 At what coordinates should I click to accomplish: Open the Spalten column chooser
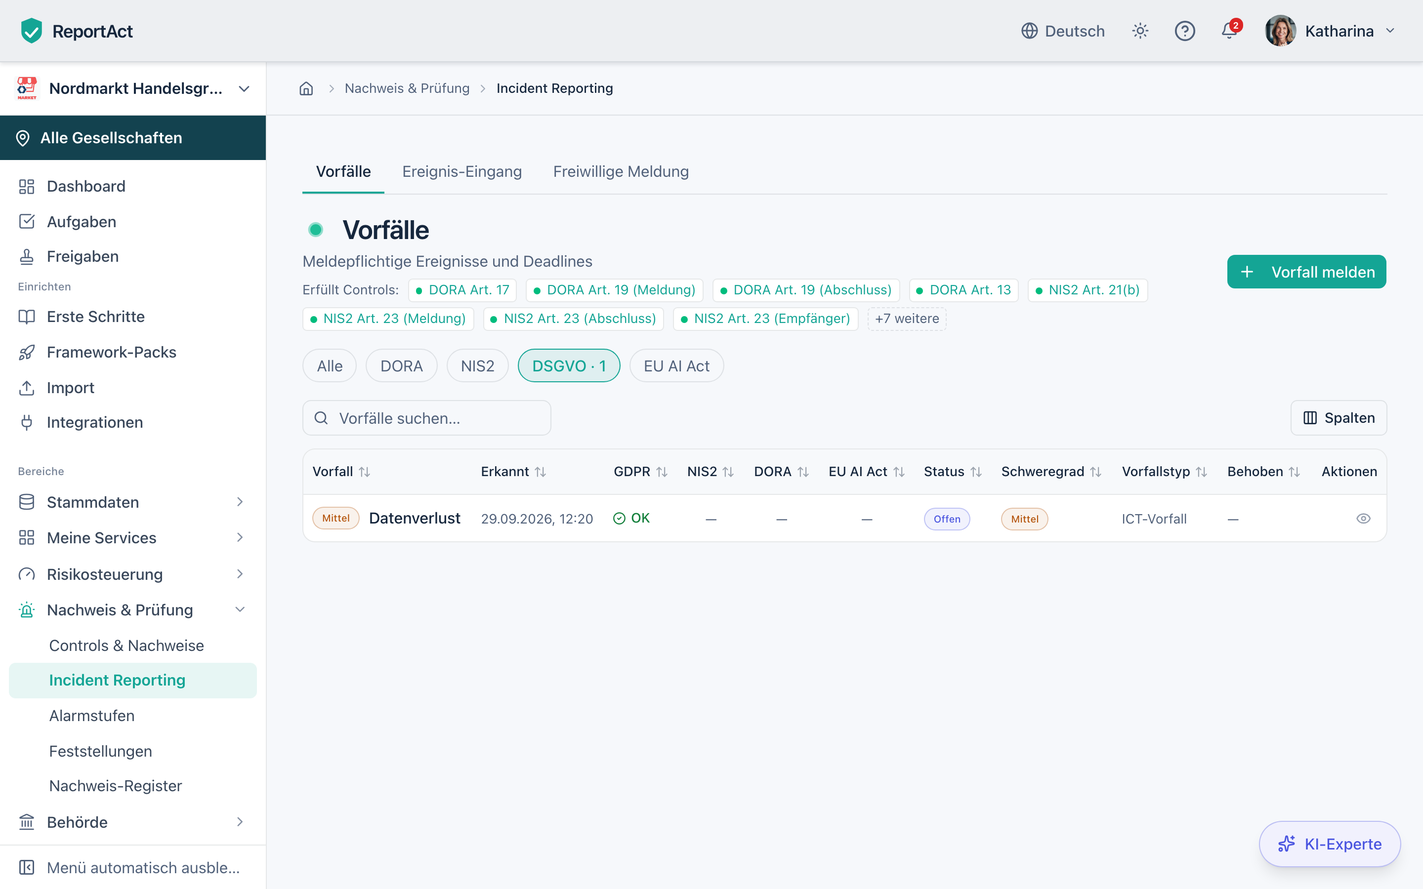point(1339,418)
